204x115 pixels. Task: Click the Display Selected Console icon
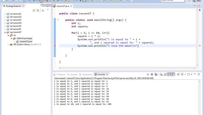pos(182,74)
